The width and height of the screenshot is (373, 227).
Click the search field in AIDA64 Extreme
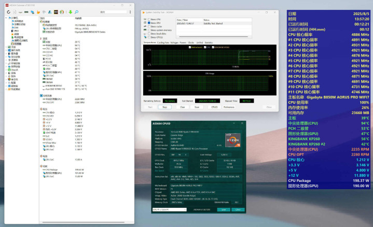(113, 12)
